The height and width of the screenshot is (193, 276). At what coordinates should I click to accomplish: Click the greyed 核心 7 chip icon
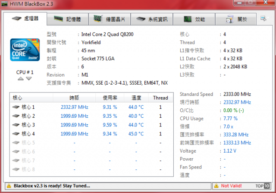[16, 160]
